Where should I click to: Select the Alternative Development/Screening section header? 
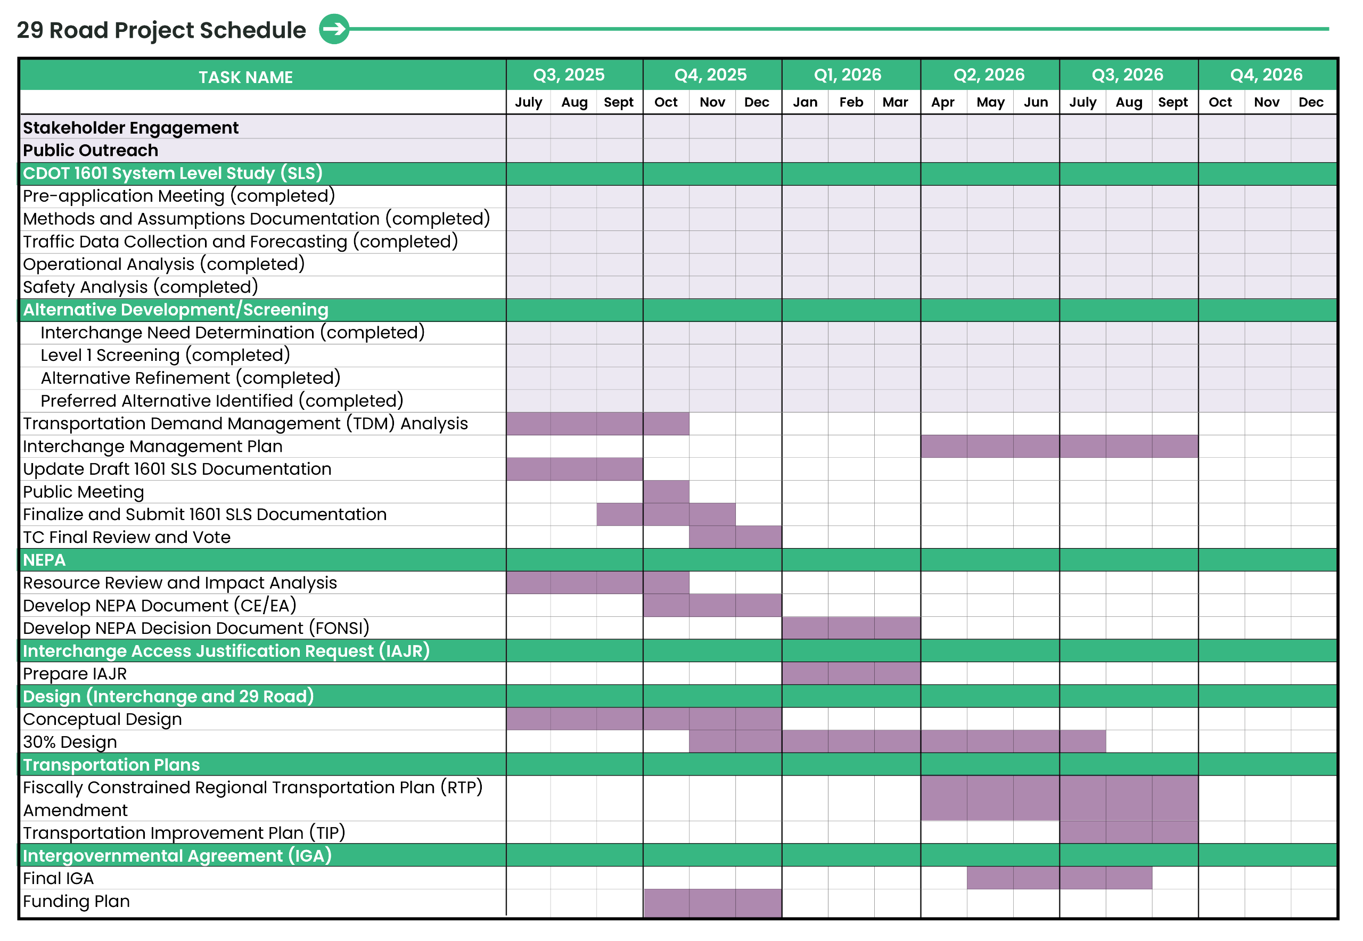[175, 310]
